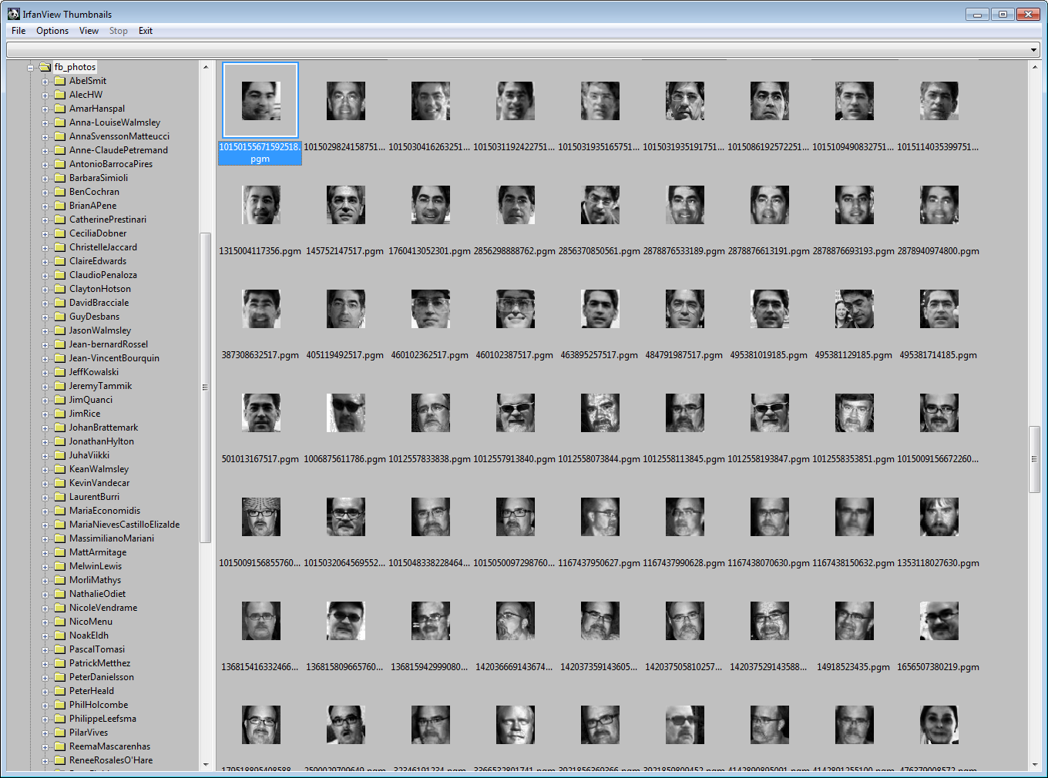1048x778 pixels.
Task: Collapse the fb_photos tree node
Action: [31, 68]
